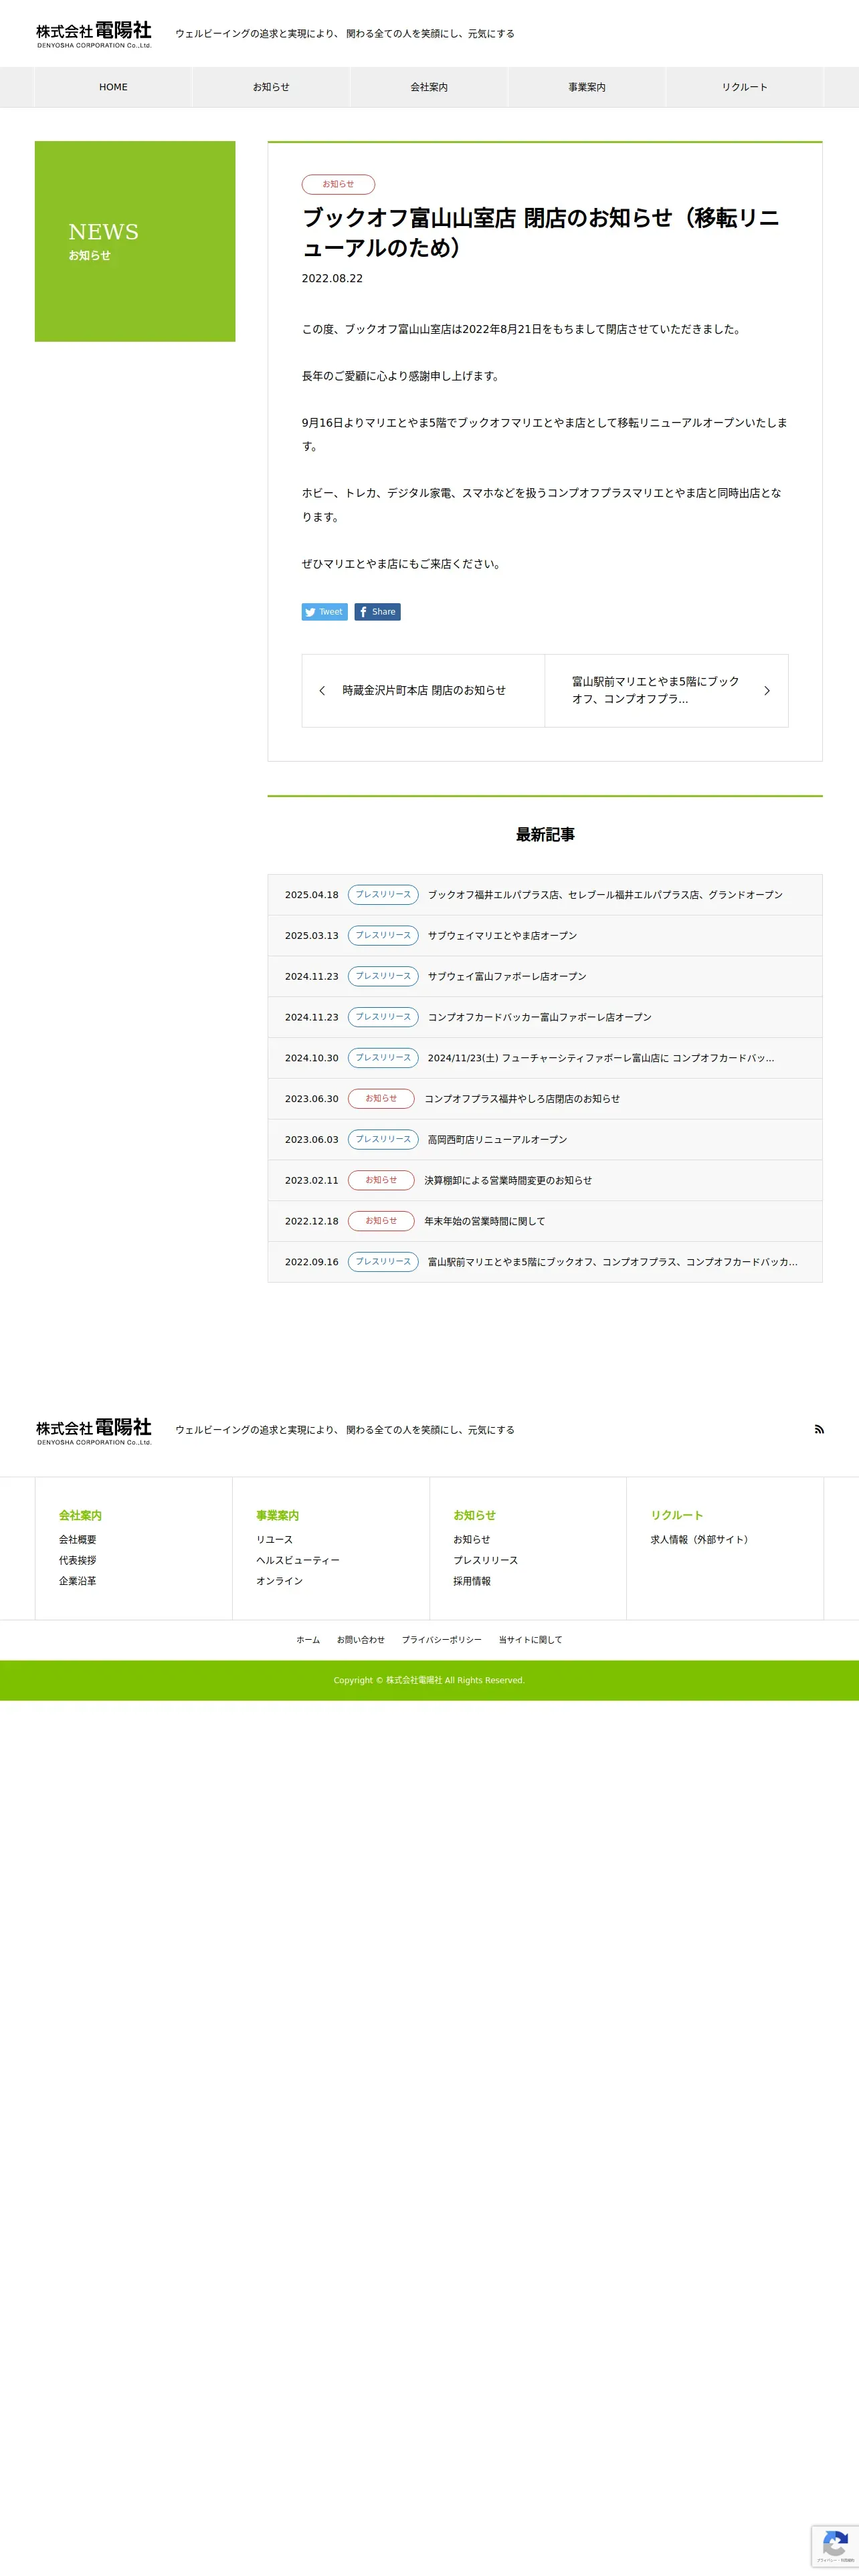
Task: Go to previous post 時蔵金沢片町本店 閉店のお知らせ
Action: [423, 690]
